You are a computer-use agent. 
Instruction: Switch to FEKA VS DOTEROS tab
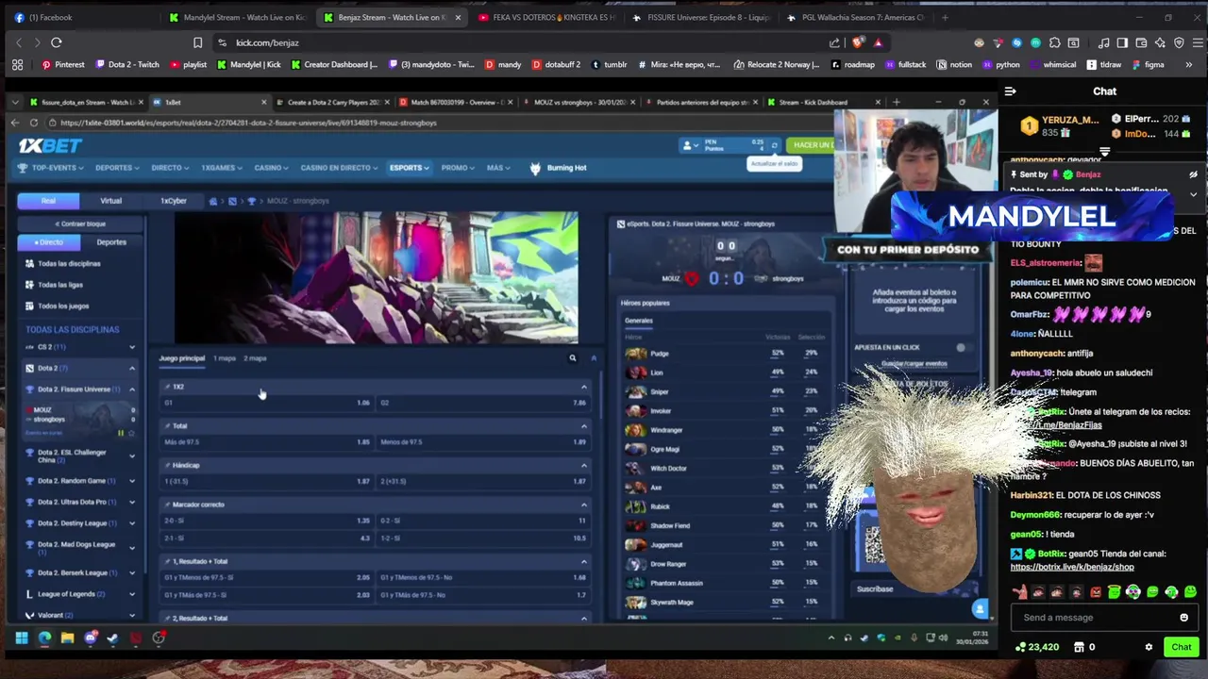pos(546,17)
